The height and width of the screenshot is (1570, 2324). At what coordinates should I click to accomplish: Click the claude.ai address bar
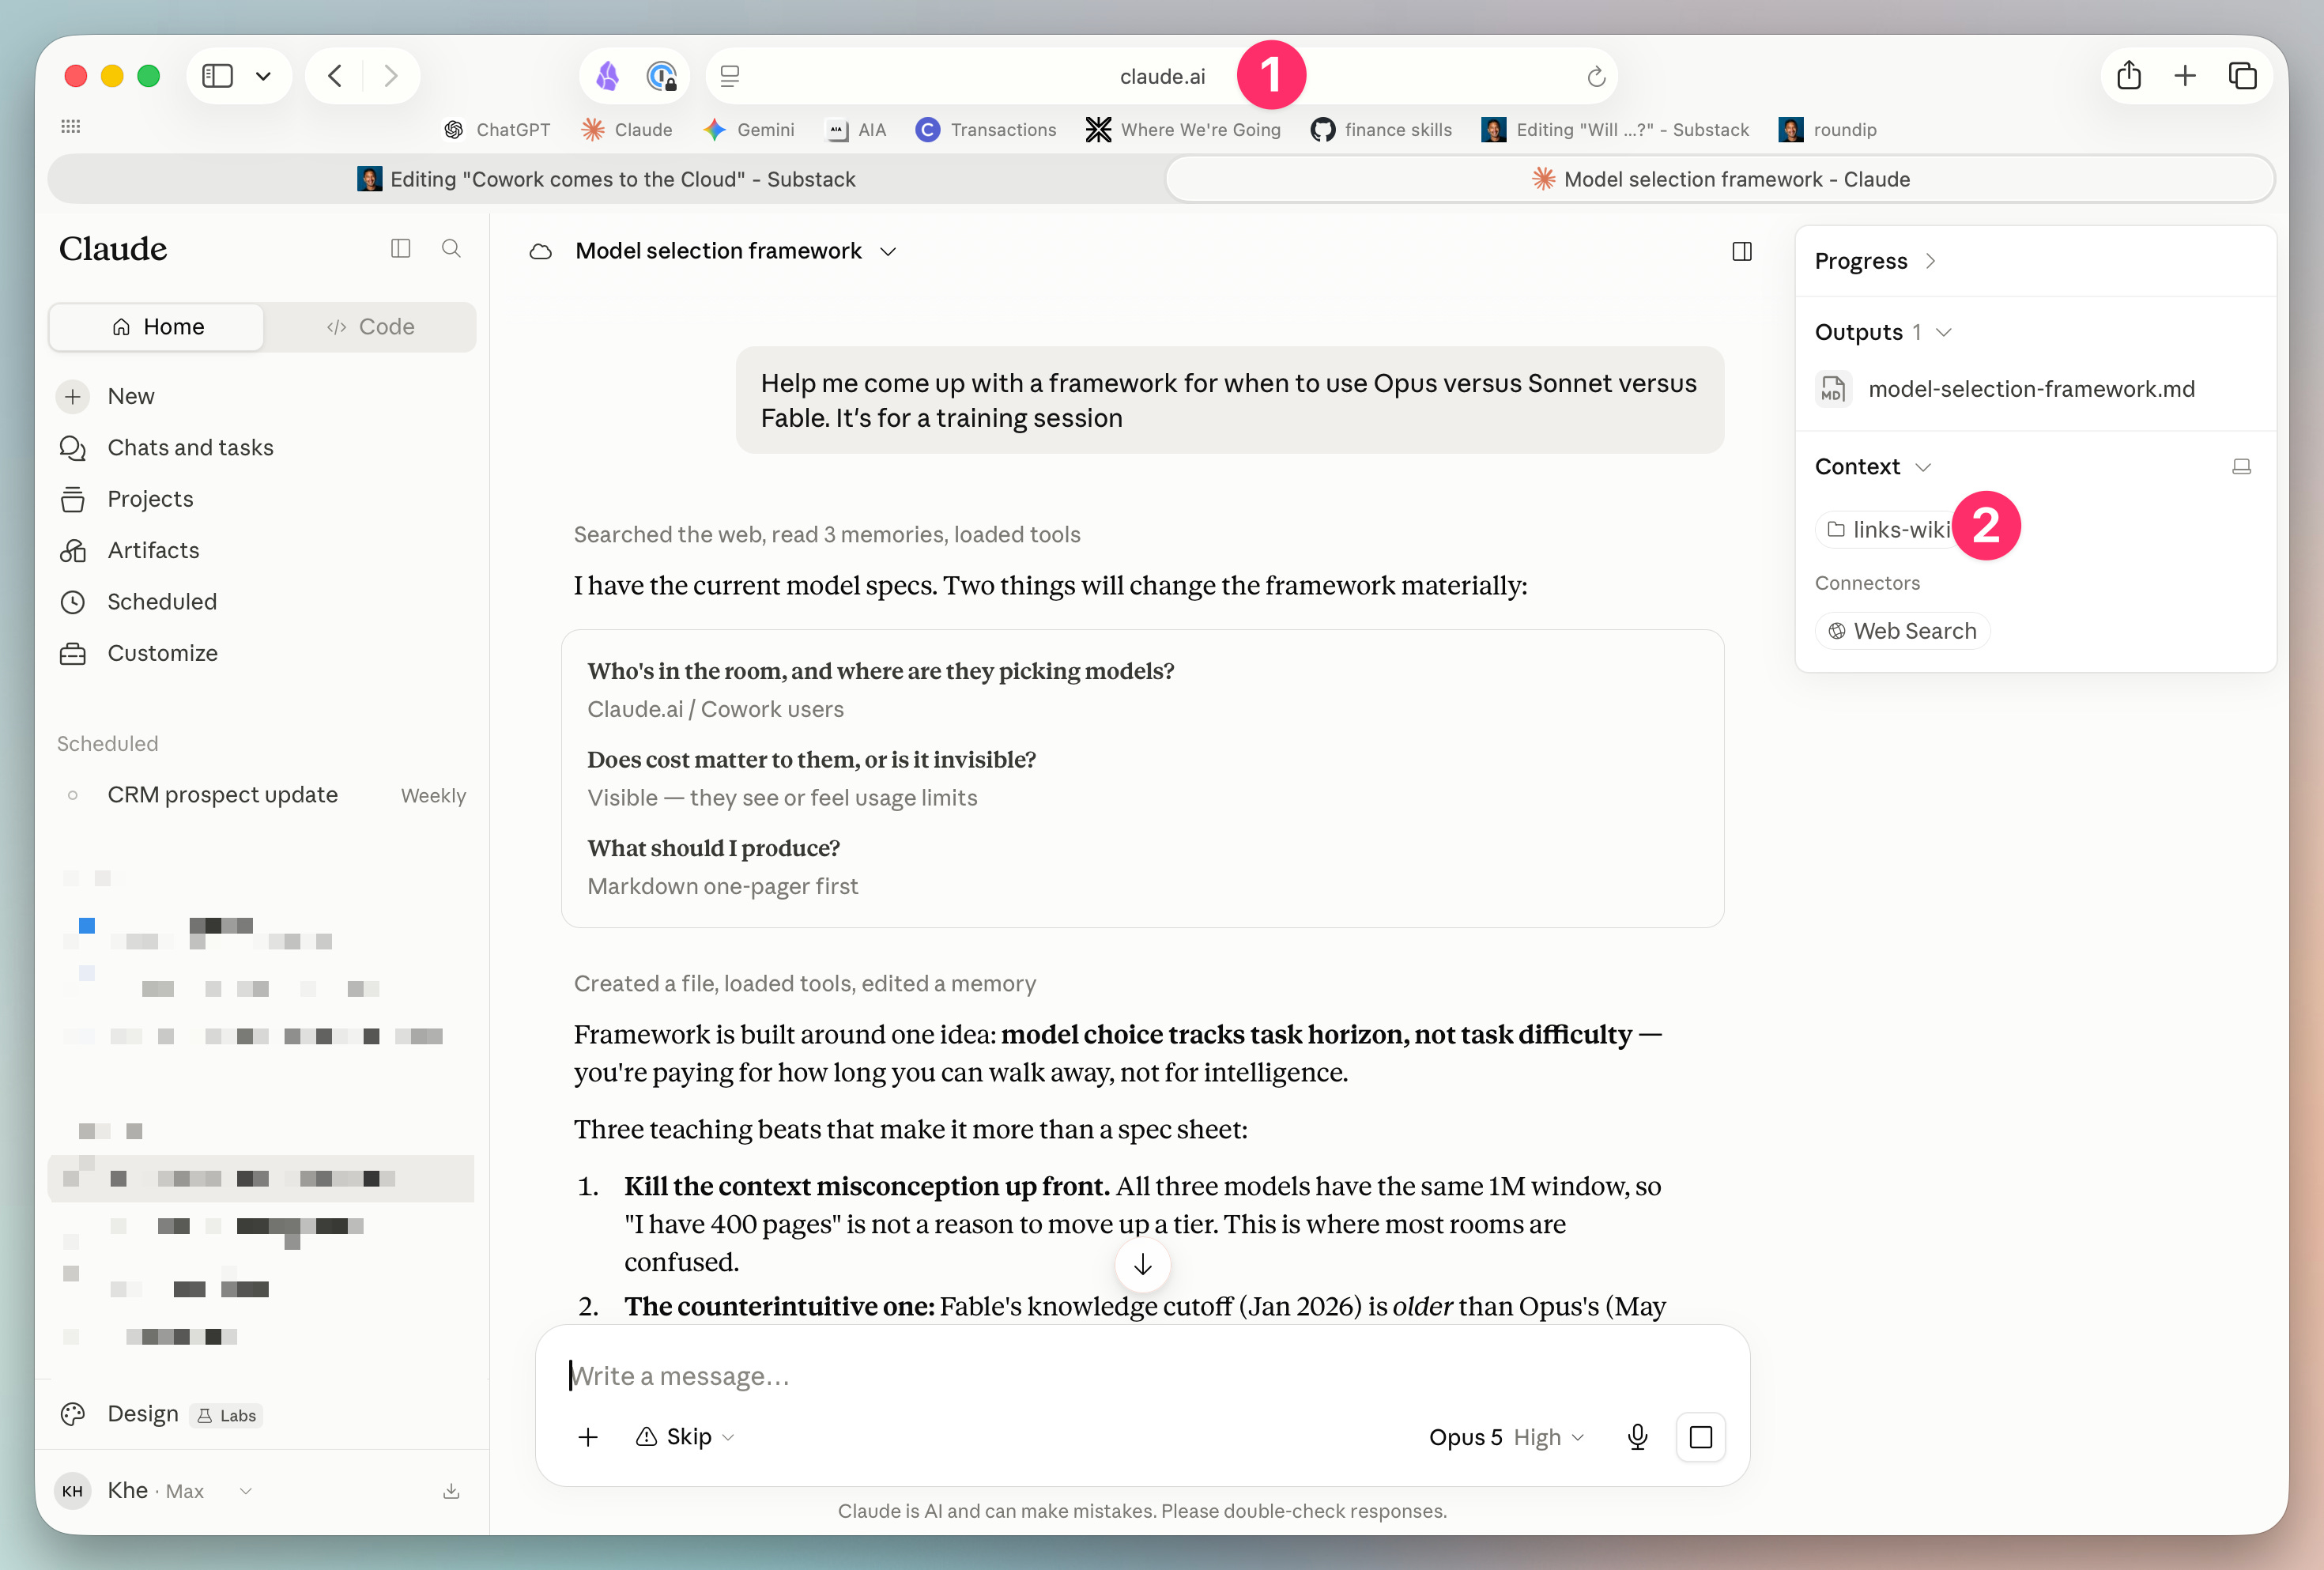tap(1162, 76)
